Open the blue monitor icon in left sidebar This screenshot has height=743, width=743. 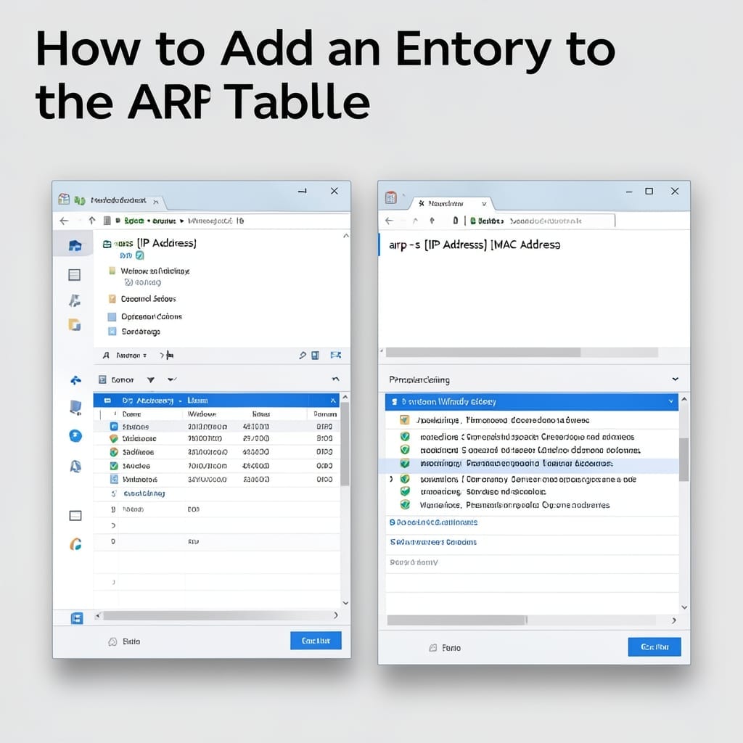(75, 407)
